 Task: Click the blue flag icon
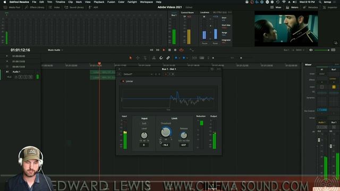[x=176, y=58]
